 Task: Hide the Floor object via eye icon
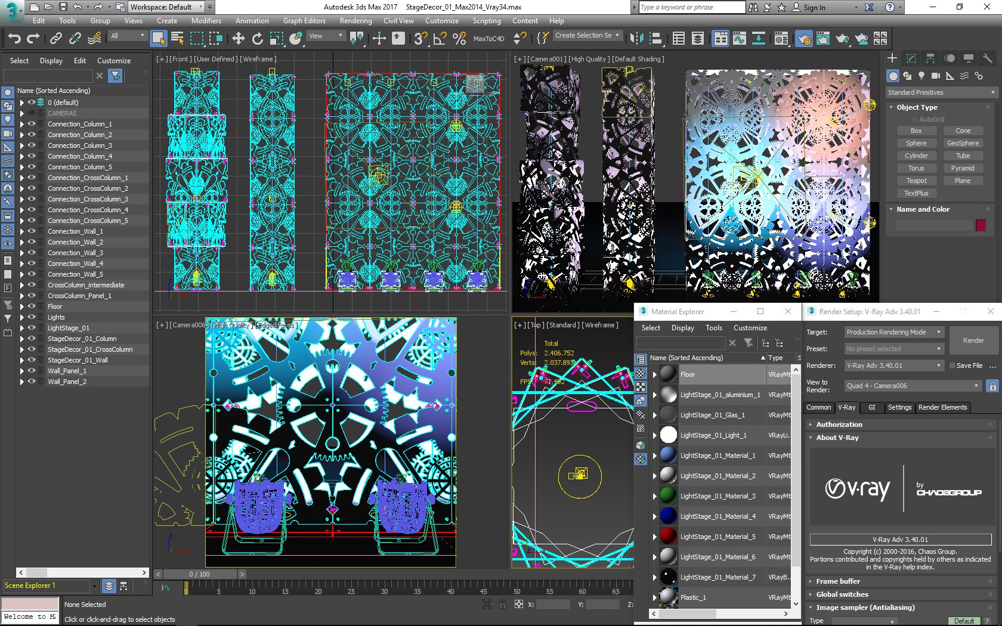[32, 306]
